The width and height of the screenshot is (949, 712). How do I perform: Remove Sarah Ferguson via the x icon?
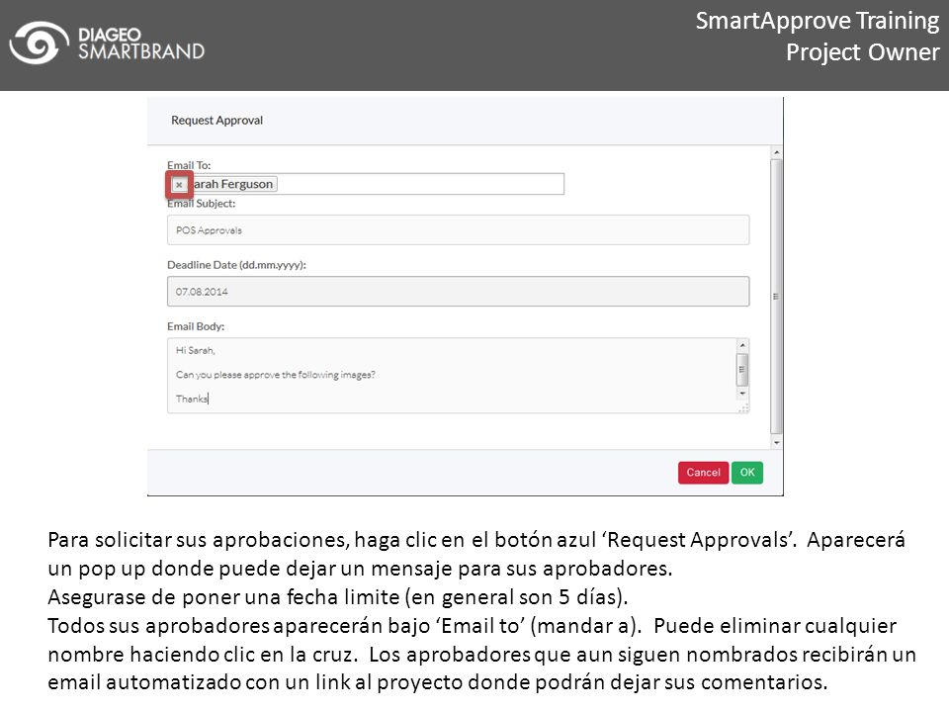[x=179, y=185]
